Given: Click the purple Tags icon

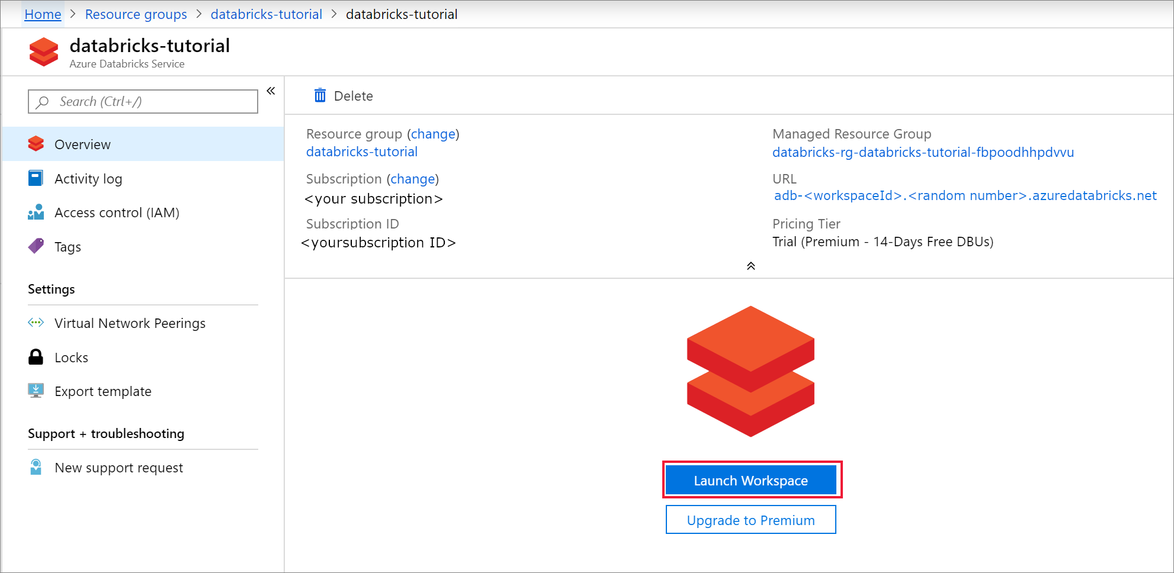Looking at the screenshot, I should pos(36,246).
